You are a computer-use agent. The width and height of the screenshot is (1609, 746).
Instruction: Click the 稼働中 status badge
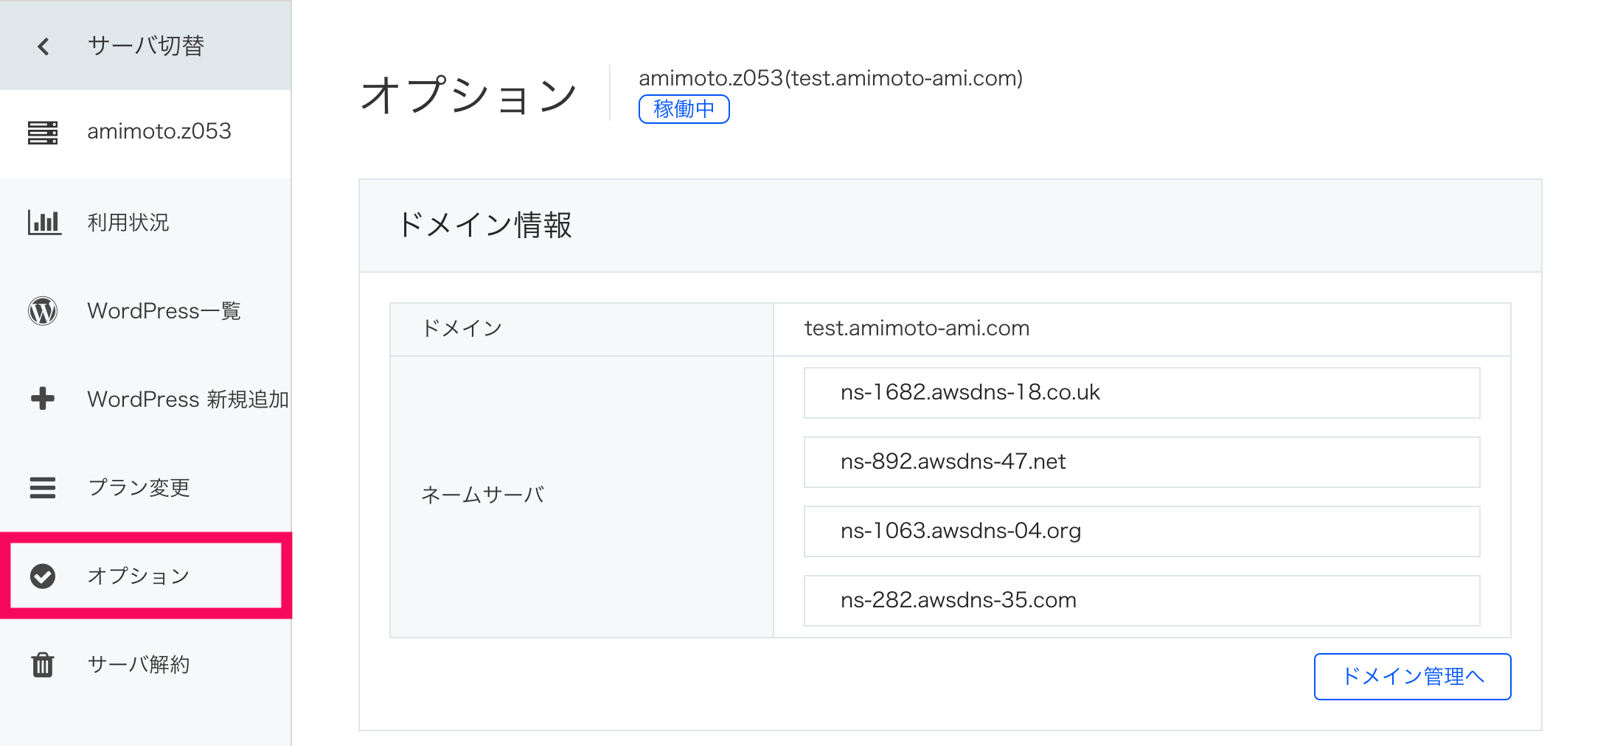click(x=684, y=109)
